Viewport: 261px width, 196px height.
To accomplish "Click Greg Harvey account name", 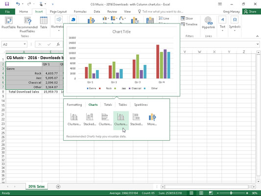I will click(x=231, y=12).
